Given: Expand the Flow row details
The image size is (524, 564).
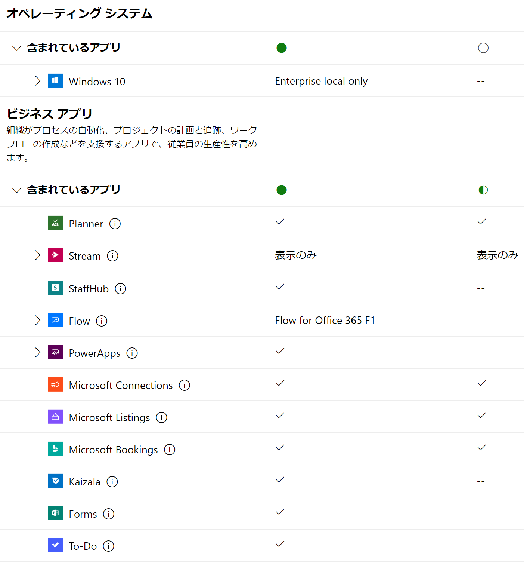Looking at the screenshot, I should click(x=37, y=320).
